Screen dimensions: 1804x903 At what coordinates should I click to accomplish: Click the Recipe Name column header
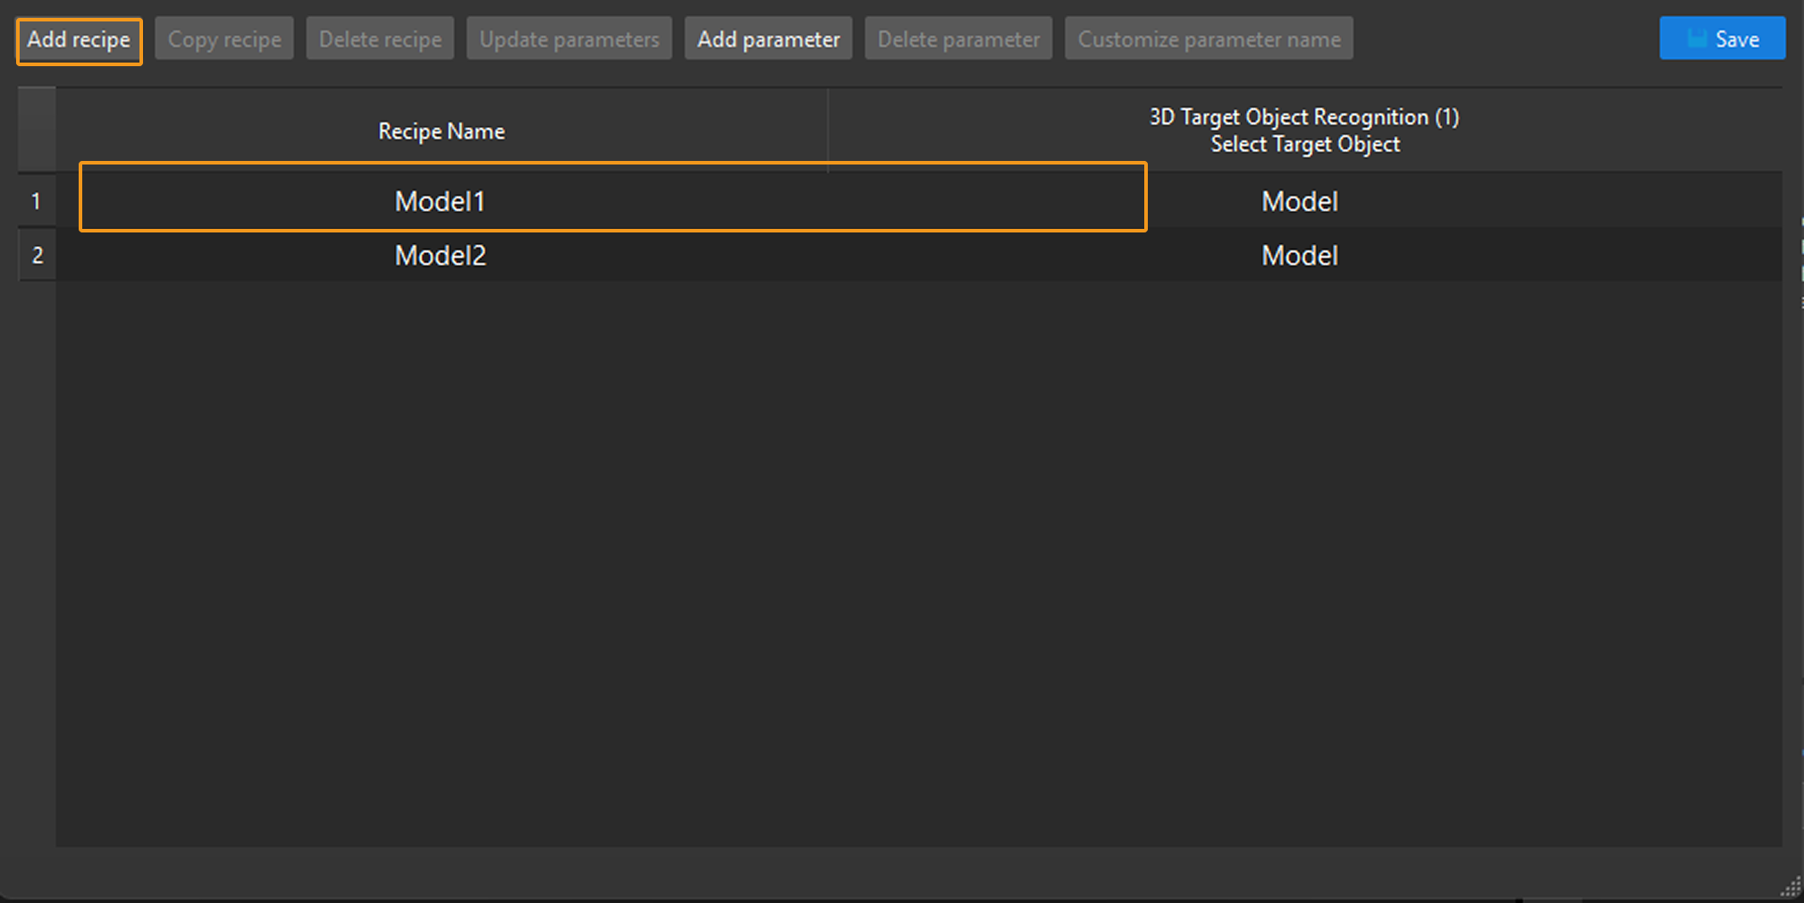(440, 130)
